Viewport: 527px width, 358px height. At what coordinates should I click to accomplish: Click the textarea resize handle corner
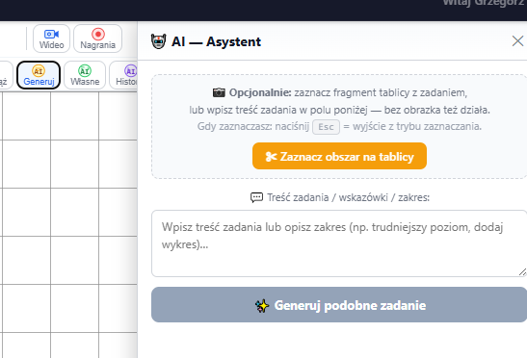point(522,272)
